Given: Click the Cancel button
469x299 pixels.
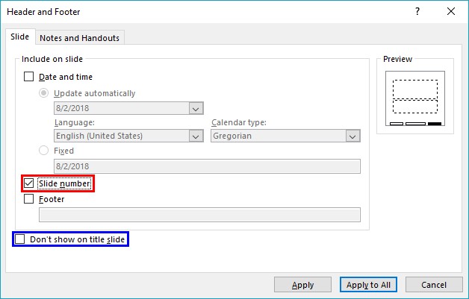Looking at the screenshot, I should click(x=434, y=285).
